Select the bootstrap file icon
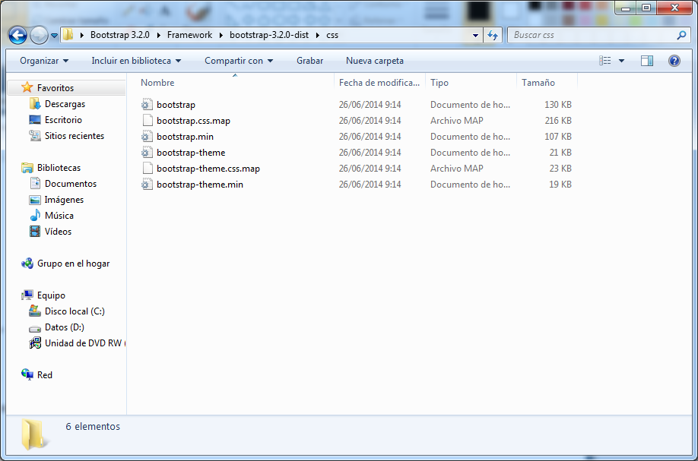 tap(147, 105)
